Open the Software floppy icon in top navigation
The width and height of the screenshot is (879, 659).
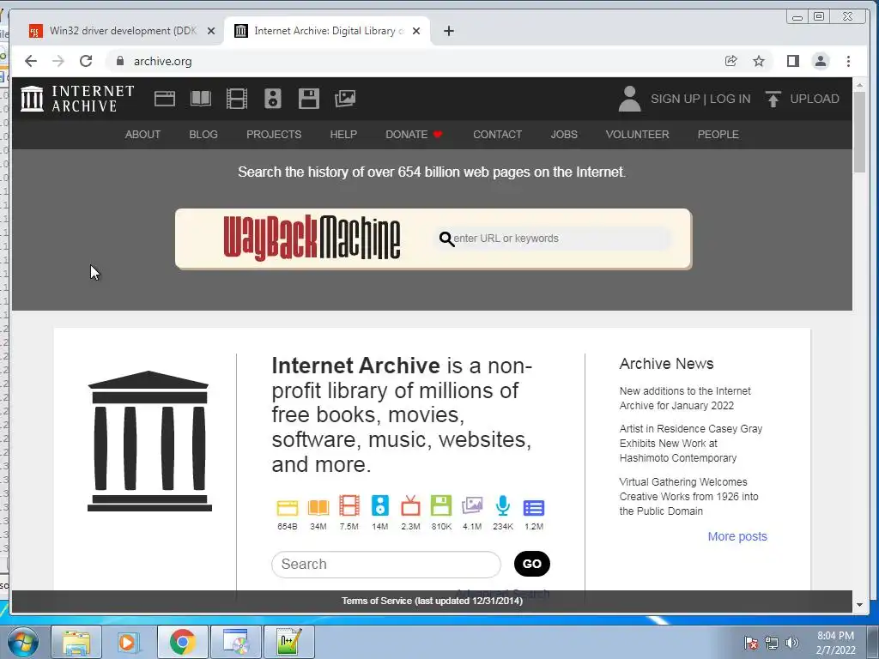309,99
